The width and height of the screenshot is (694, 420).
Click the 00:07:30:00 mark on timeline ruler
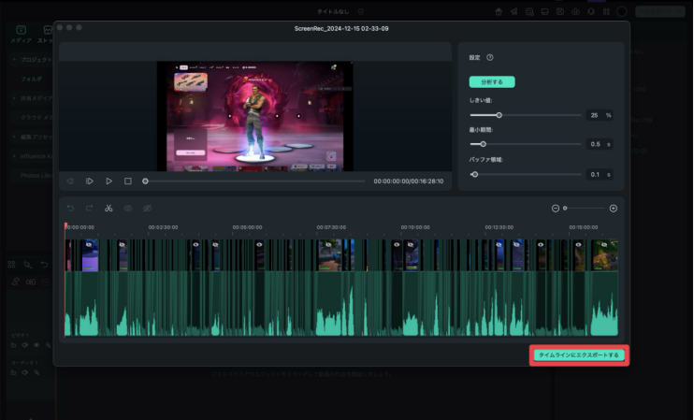(331, 226)
